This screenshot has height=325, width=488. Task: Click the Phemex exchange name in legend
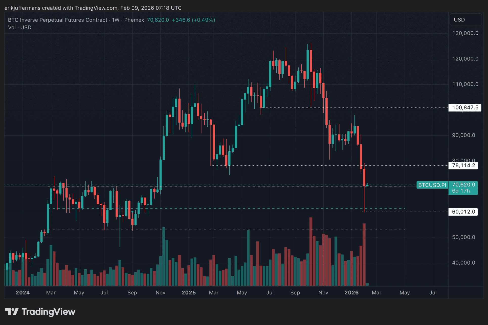(x=134, y=20)
